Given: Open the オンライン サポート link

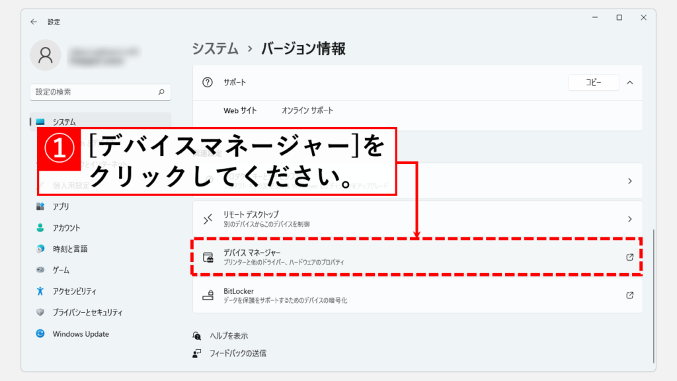Looking at the screenshot, I should click(x=307, y=110).
